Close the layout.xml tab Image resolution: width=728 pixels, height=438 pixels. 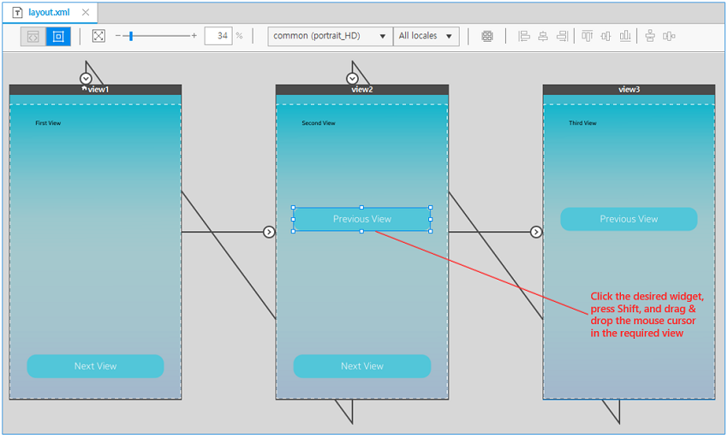[86, 13]
